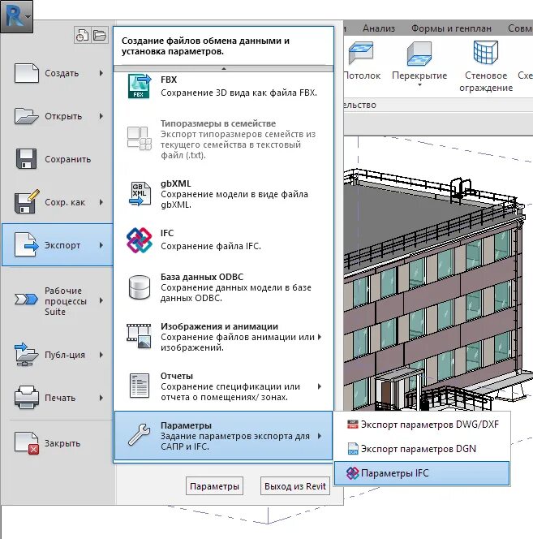This screenshot has height=539, width=533.
Task: Click the Стеновое ограждение curtain wall icon
Action: pos(485,52)
